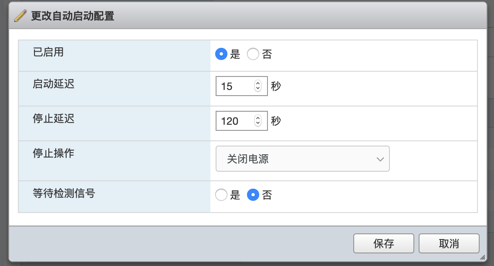Click the 保存 button
The width and height of the screenshot is (494, 266).
coord(384,243)
